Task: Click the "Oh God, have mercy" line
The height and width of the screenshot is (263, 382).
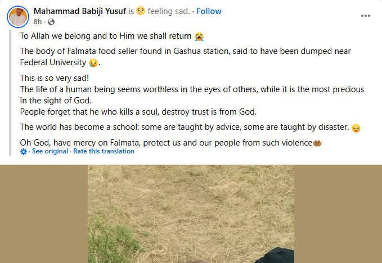Action: coord(165,143)
